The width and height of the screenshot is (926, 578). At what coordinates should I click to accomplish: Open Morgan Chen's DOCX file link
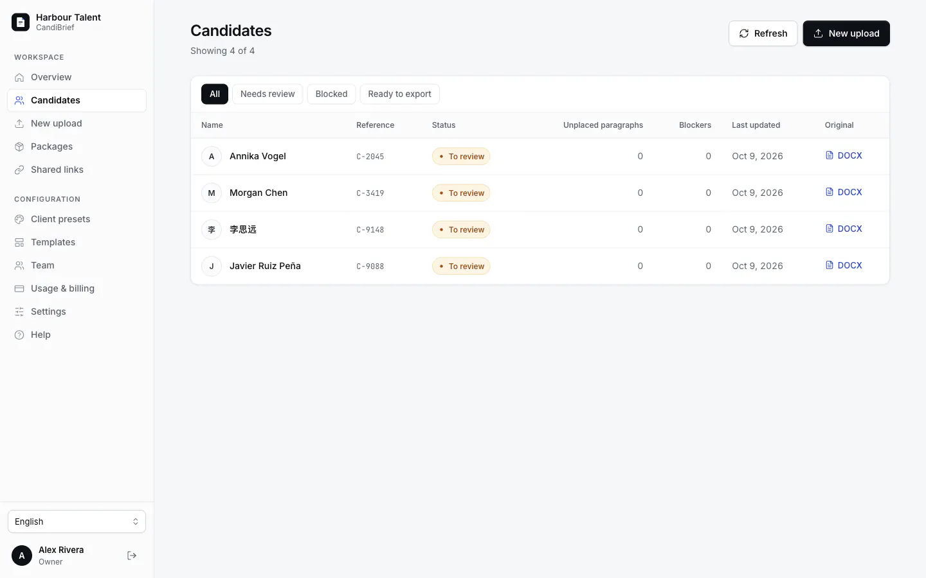coord(844,192)
